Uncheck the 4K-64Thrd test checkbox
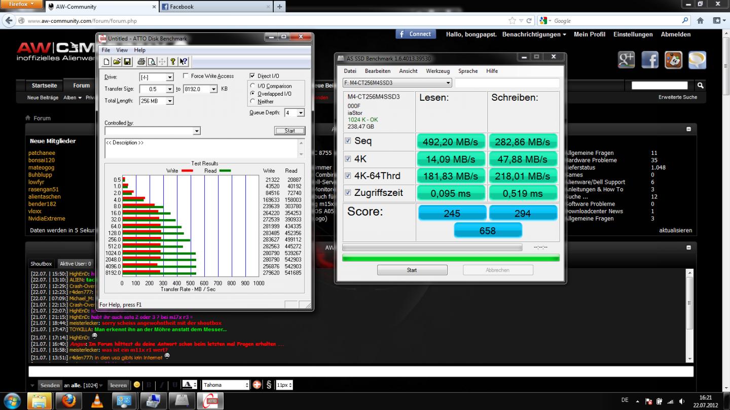Image resolution: width=730 pixels, height=410 pixels. [348, 176]
